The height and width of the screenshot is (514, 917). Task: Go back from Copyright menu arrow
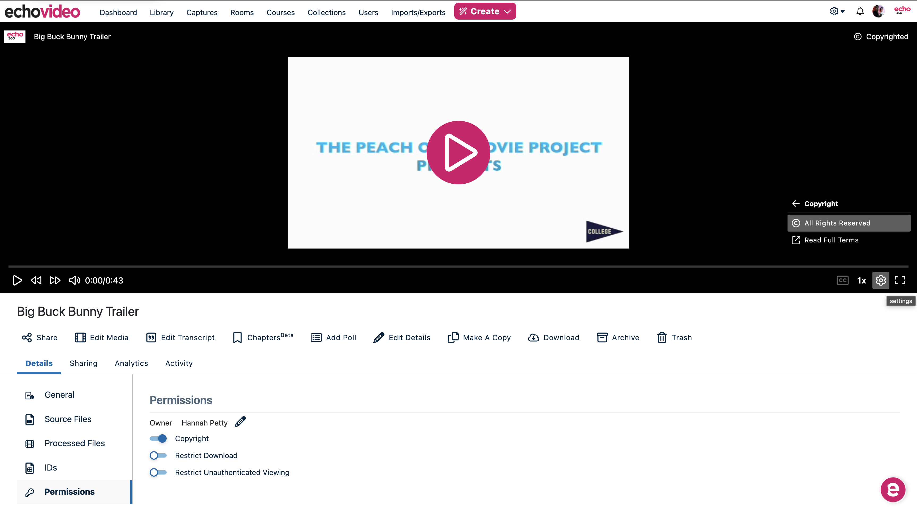click(x=796, y=203)
